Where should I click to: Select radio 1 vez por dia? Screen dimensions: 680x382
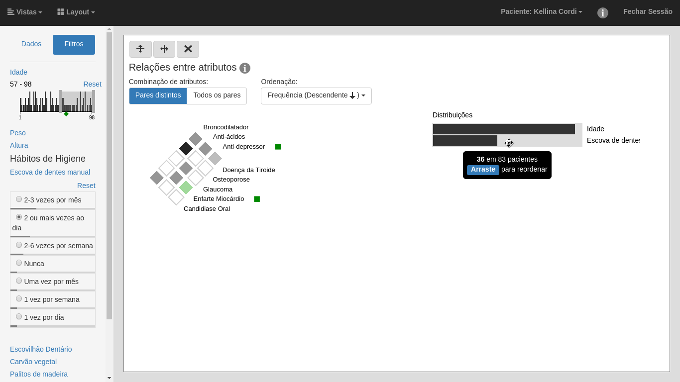(19, 316)
